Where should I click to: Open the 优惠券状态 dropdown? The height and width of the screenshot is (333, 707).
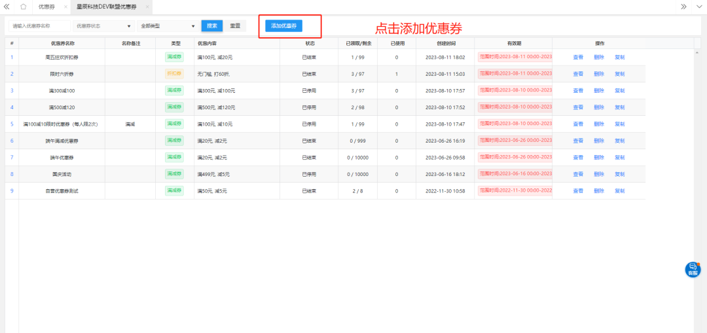click(104, 26)
